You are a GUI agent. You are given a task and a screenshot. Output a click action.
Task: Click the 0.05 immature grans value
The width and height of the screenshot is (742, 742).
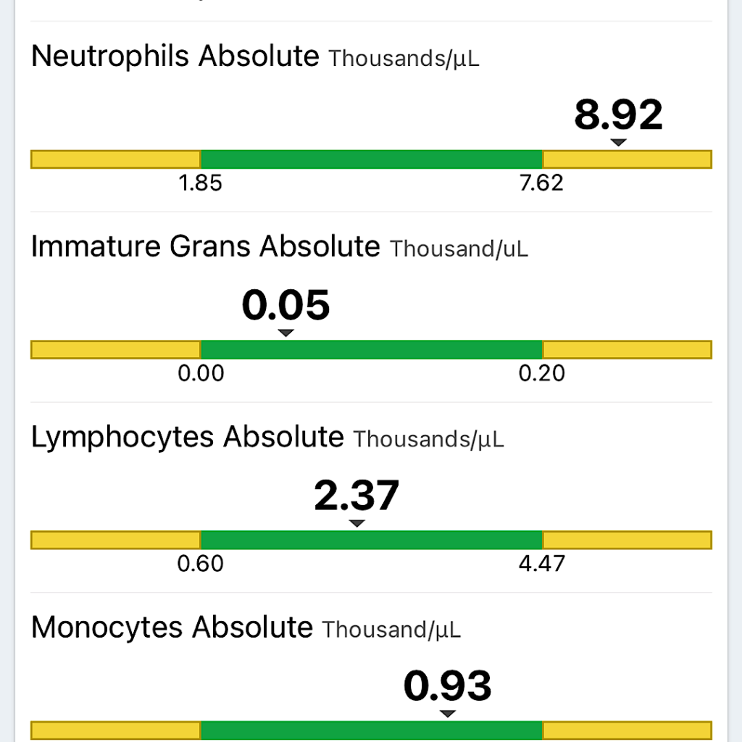(x=285, y=305)
